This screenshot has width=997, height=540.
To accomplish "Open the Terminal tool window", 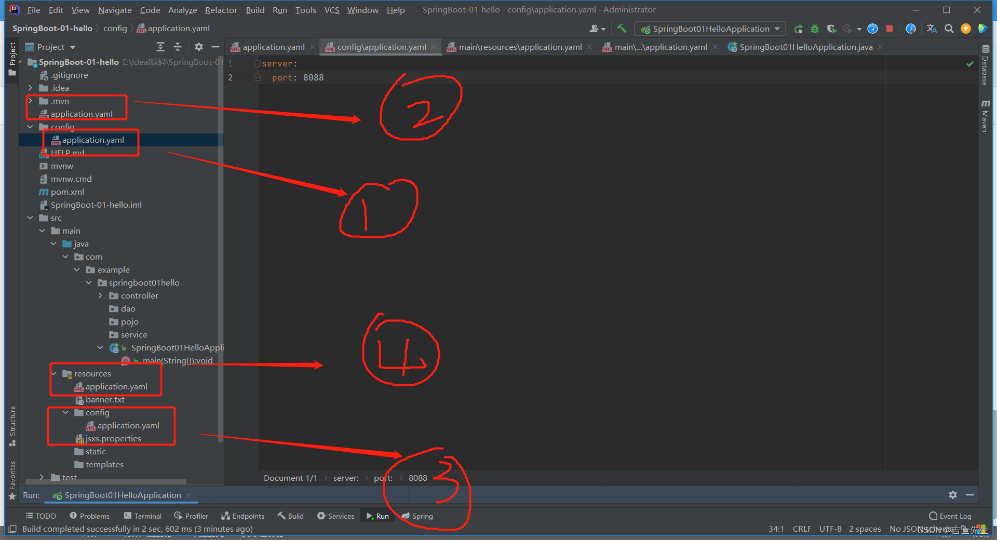I will (142, 516).
